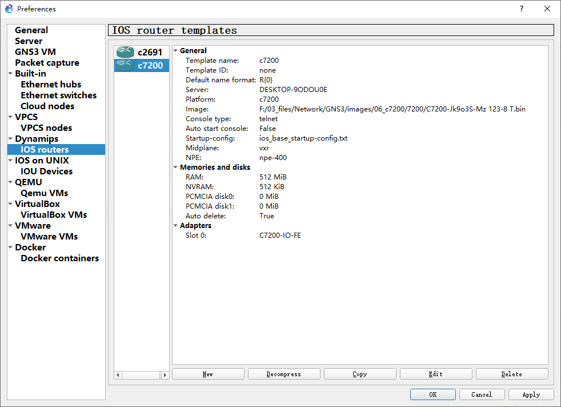This screenshot has width=561, height=407.
Task: Click the Delete template button
Action: tap(512, 374)
